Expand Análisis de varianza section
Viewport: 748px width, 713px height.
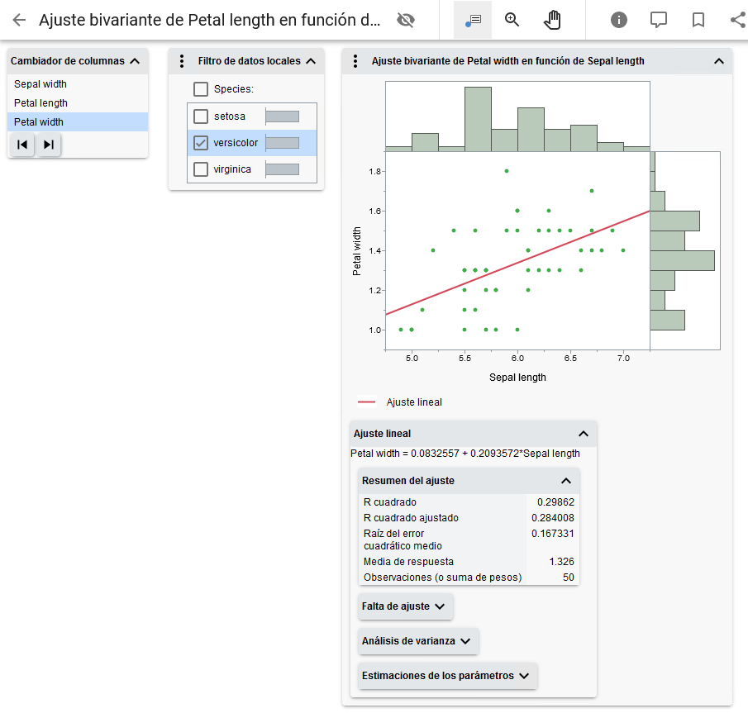418,641
